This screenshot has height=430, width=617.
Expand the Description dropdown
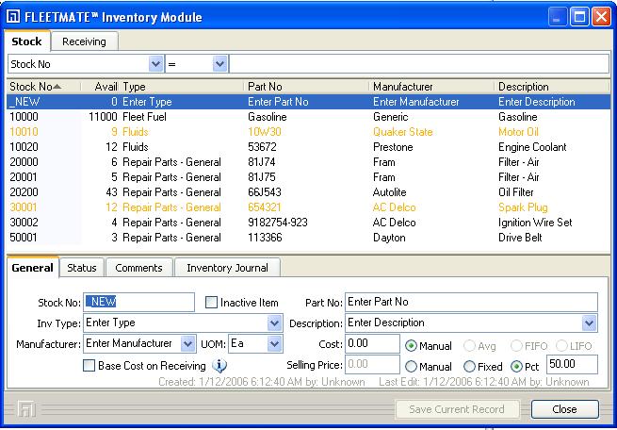[589, 323]
